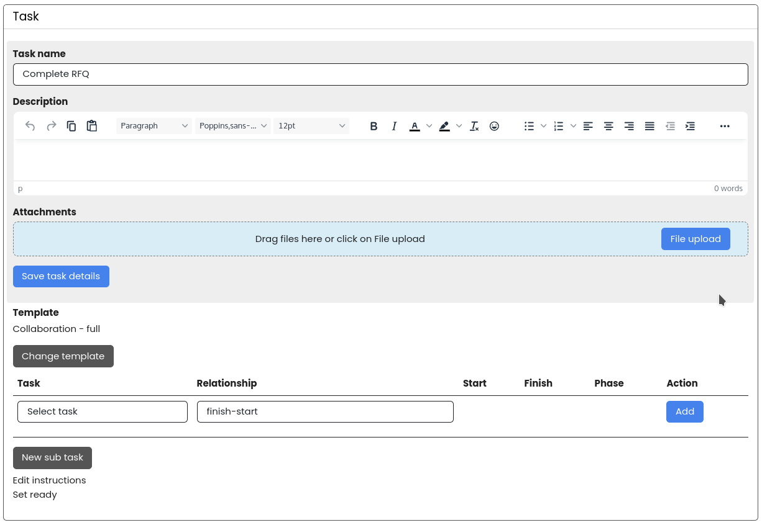Click the Collaboration - full template text
762x525 pixels.
pos(57,329)
